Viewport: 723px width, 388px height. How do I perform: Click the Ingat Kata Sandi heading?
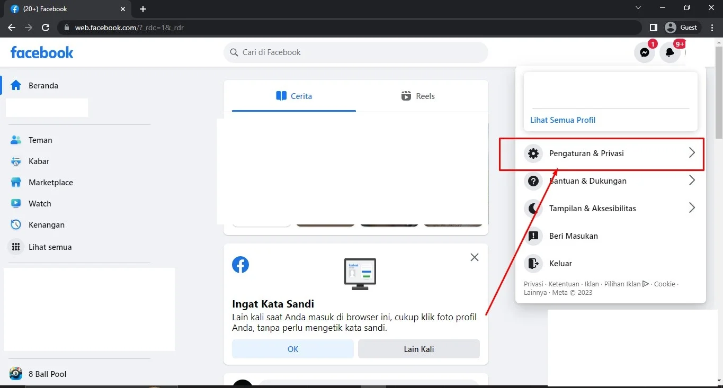(273, 304)
